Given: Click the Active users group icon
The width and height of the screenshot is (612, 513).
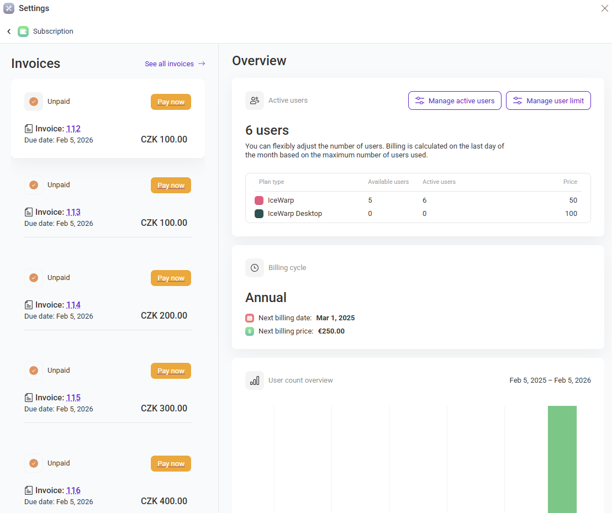Looking at the screenshot, I should [255, 100].
